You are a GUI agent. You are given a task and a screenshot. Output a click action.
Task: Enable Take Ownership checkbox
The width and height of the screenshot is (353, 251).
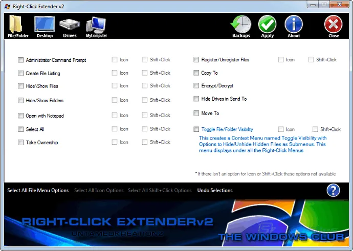pyautogui.click(x=20, y=143)
